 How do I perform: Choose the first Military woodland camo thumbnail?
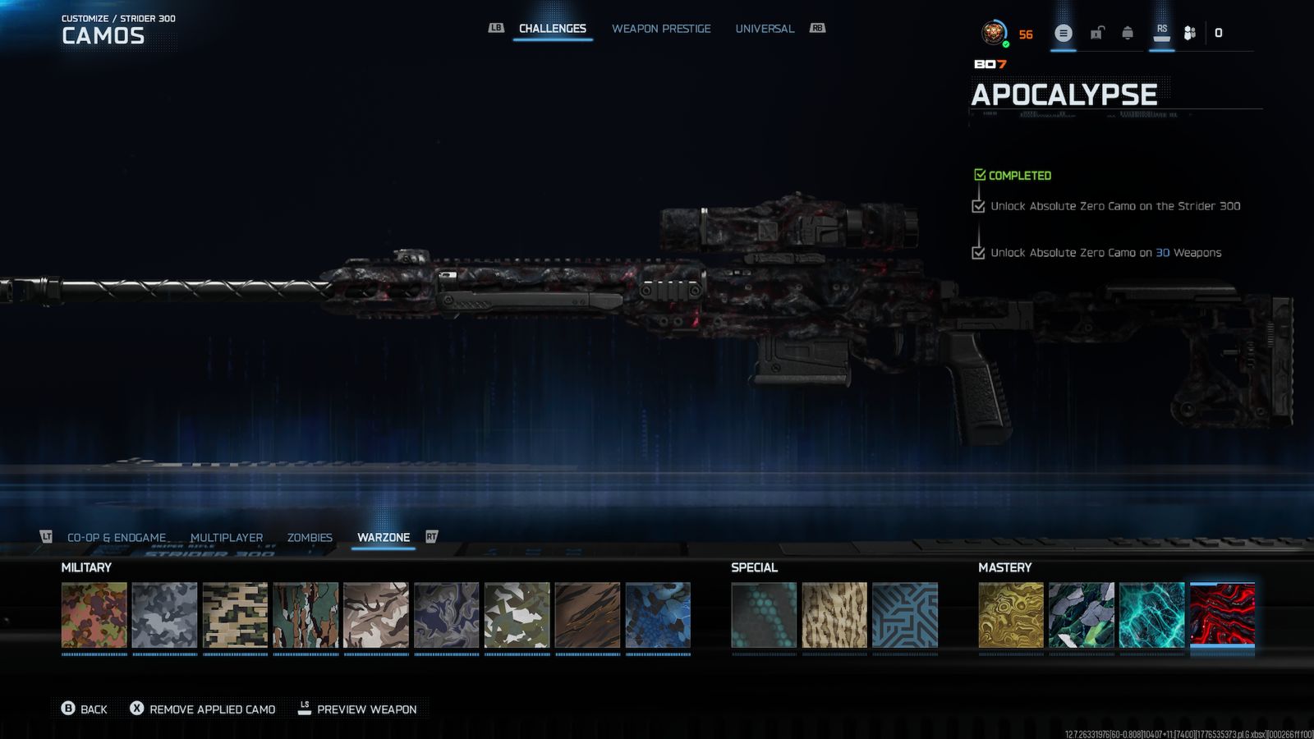94,616
